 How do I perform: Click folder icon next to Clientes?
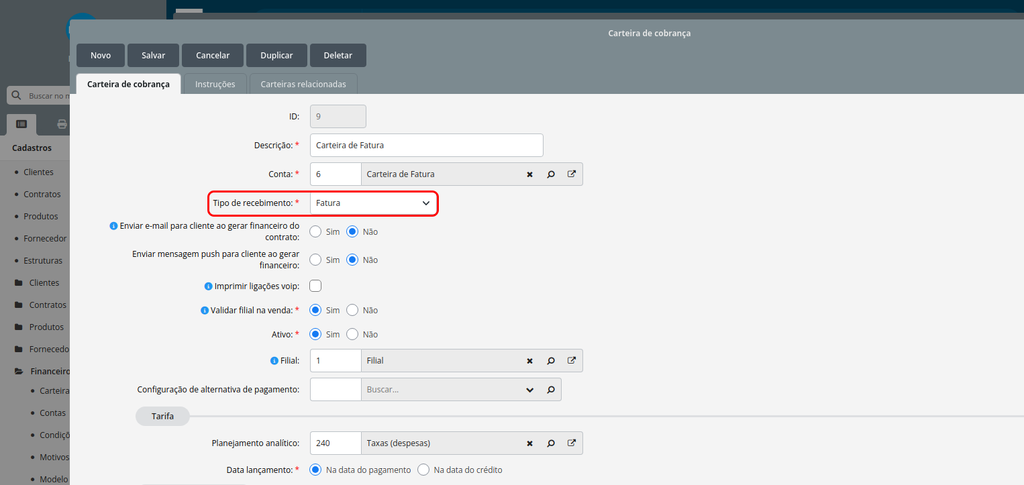coord(18,283)
